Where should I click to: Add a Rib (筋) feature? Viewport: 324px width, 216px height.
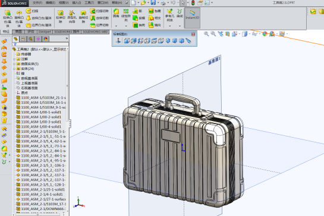tap(137, 11)
